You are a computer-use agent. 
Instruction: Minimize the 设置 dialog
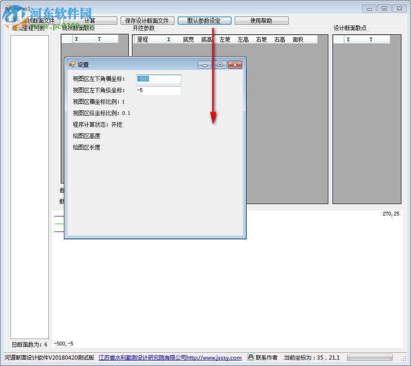point(205,65)
